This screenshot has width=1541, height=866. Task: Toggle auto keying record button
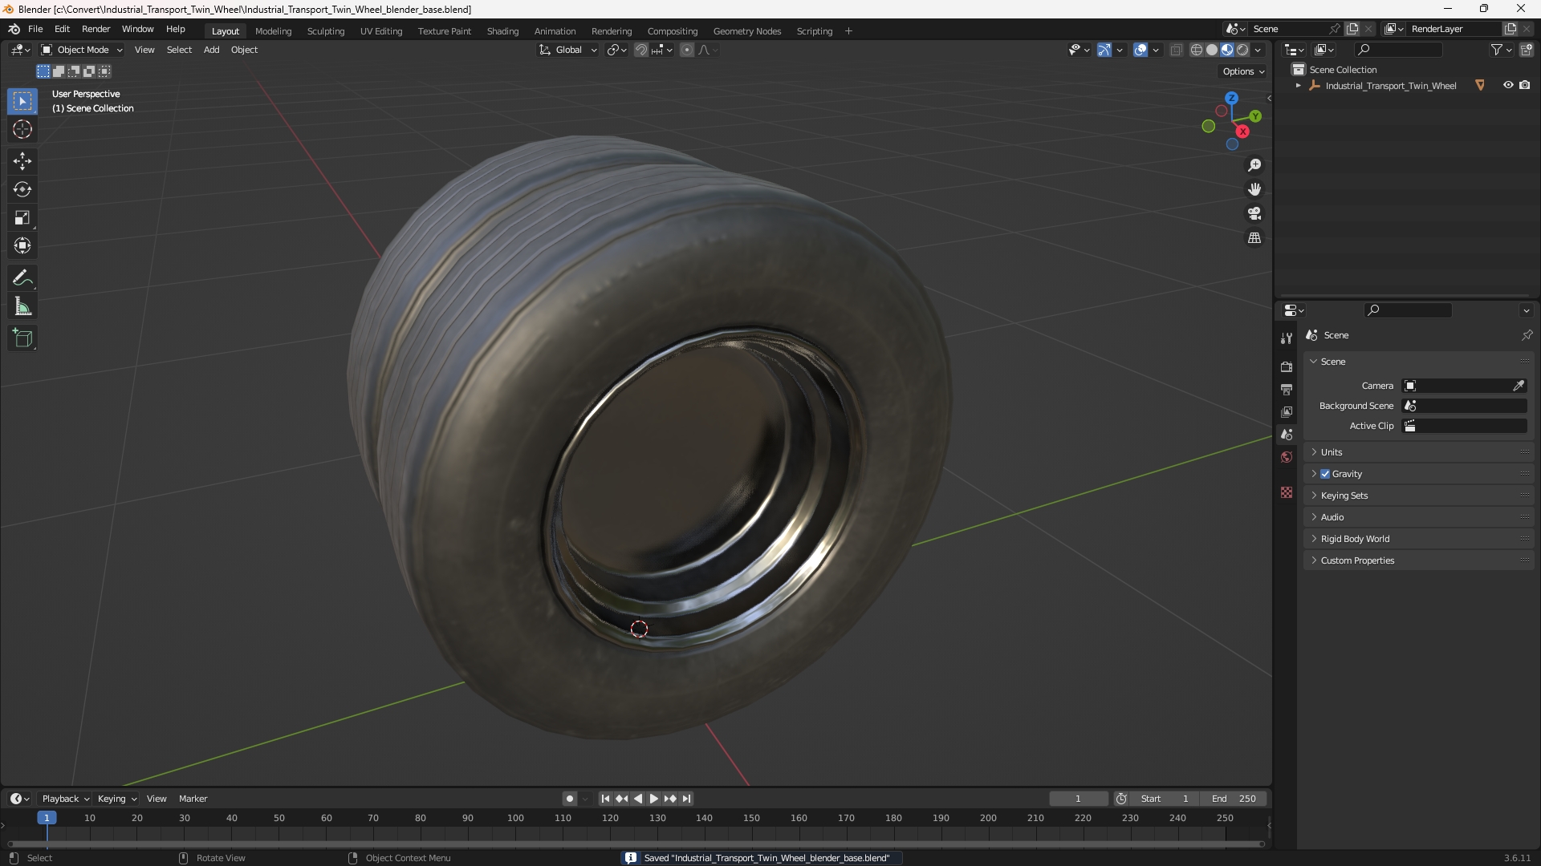point(569,799)
